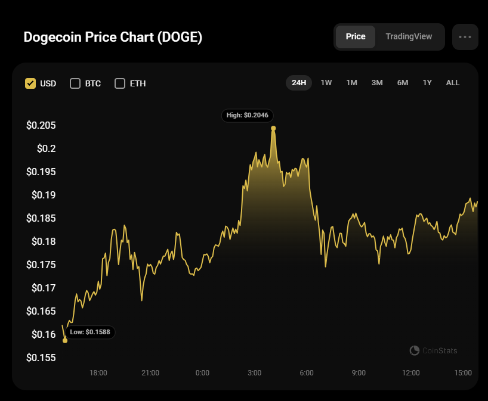The width and height of the screenshot is (488, 401).
Task: Click the $0.18 y-axis label
Action: tap(44, 241)
